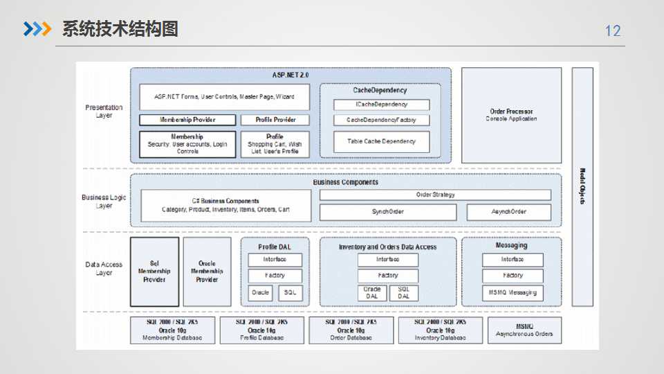Image resolution: width=664 pixels, height=374 pixels.
Task: Click the Messaging heading
Action: (512, 245)
